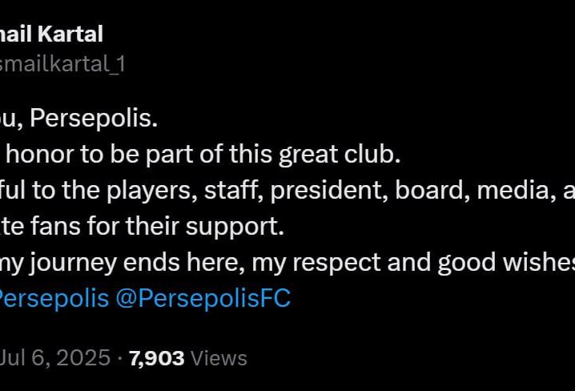Image resolution: width=575 pixels, height=391 pixels.
Task: Open the Persepolis hashtag link
Action: [x=54, y=298]
